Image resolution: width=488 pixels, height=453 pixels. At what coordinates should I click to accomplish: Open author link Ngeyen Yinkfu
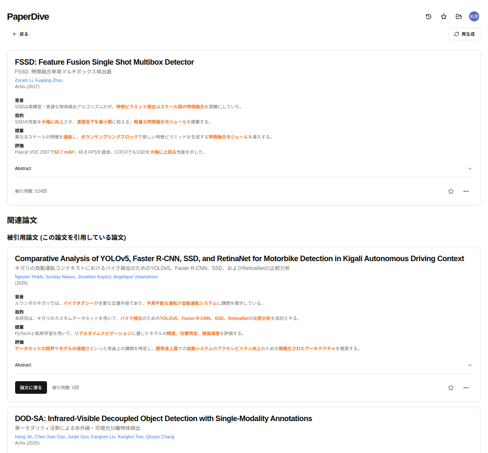29,277
